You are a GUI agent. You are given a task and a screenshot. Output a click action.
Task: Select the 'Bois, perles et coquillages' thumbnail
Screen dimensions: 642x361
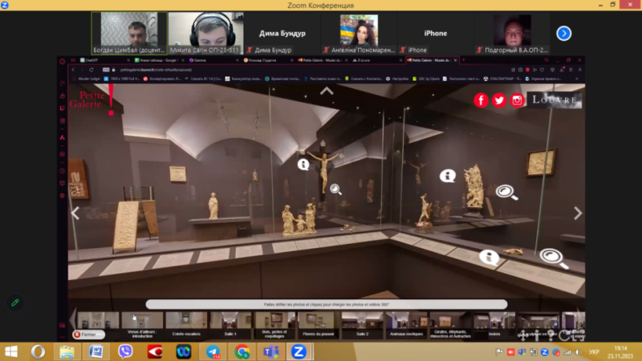[x=274, y=325]
